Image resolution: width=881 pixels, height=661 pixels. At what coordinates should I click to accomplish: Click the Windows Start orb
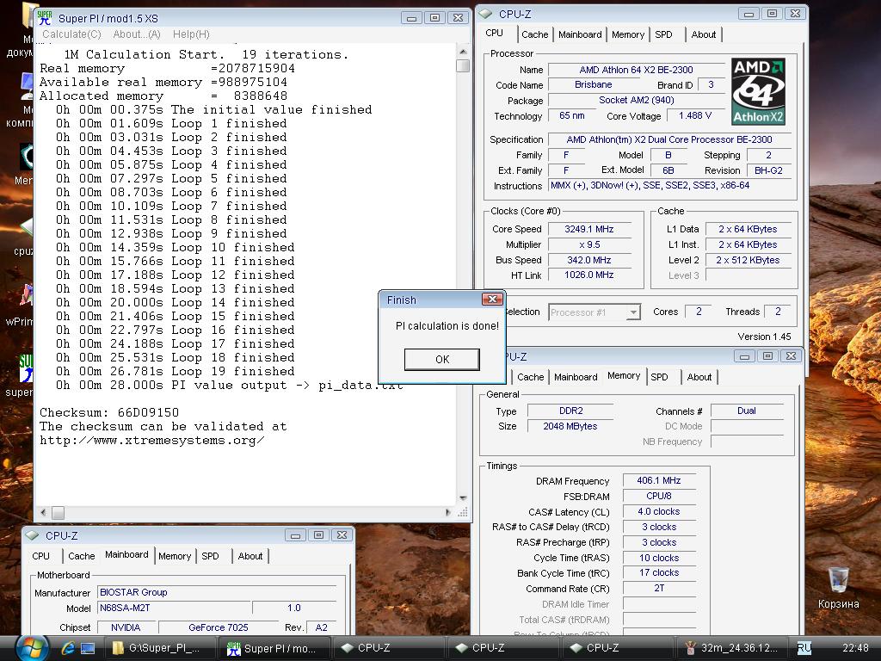[32, 648]
